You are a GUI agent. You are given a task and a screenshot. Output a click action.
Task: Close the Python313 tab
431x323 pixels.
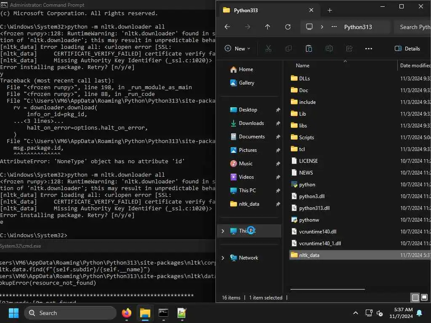pyautogui.click(x=311, y=10)
